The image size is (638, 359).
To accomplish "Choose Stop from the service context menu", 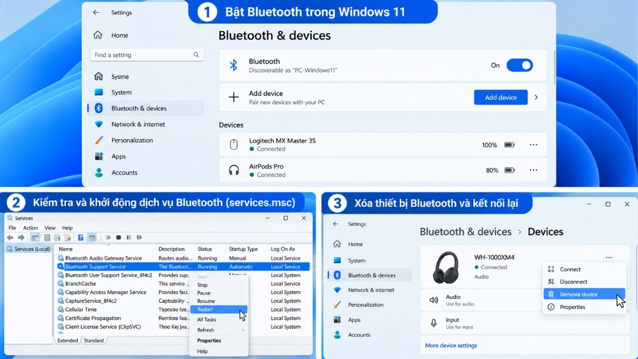I will tap(219, 285).
